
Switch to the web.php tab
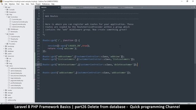pos(50,7)
